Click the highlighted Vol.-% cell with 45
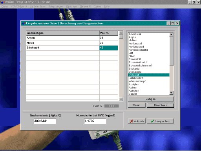Image resolution: width=201 pixels, height=151 pixels. click(109, 48)
